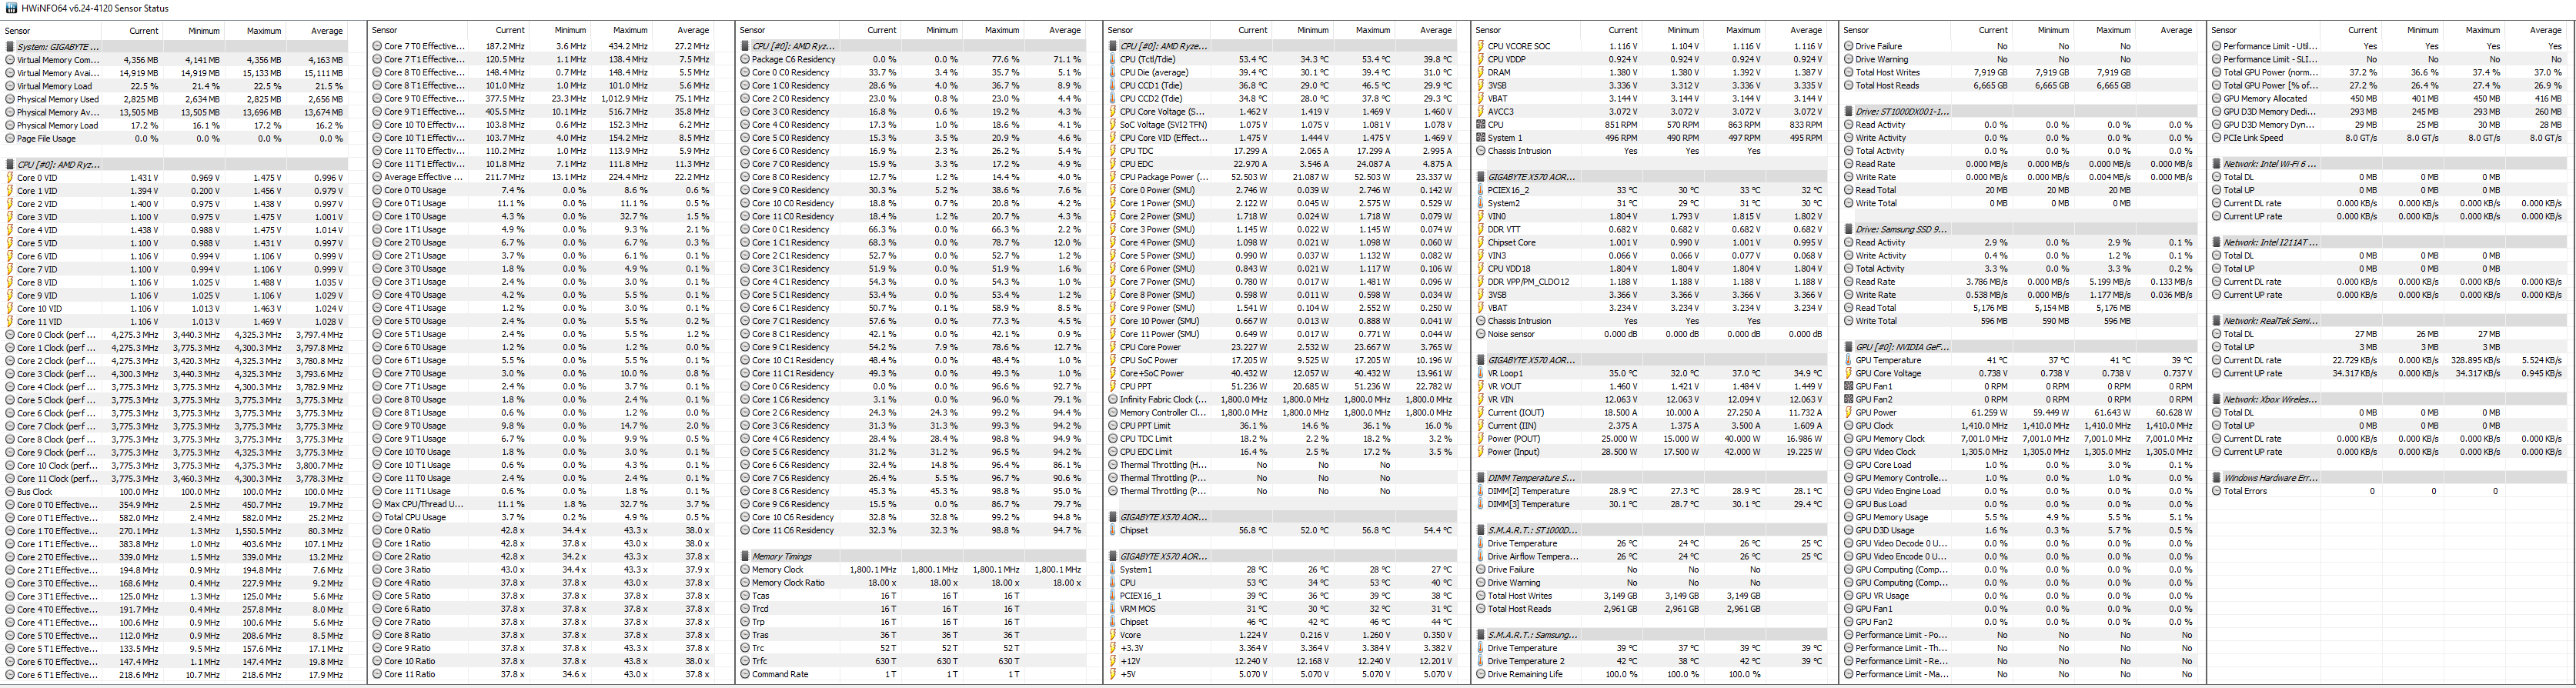Select the GPU Memory Allocated row

point(2389,99)
